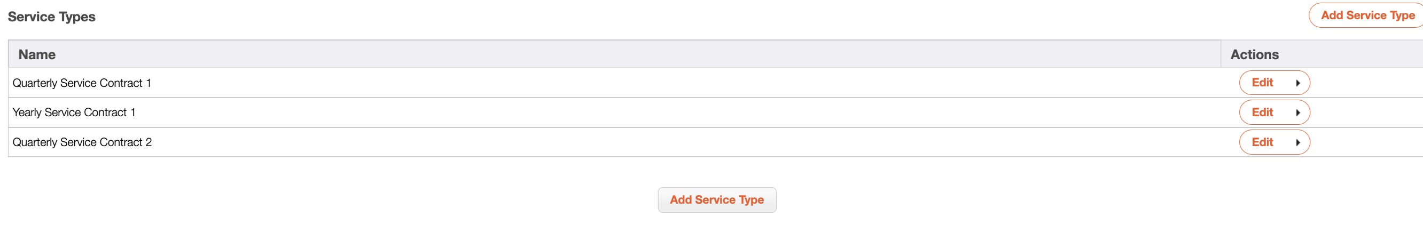This screenshot has width=1423, height=225.
Task: Click empty Actions cell space right of first Edit
Action: [x=1364, y=83]
